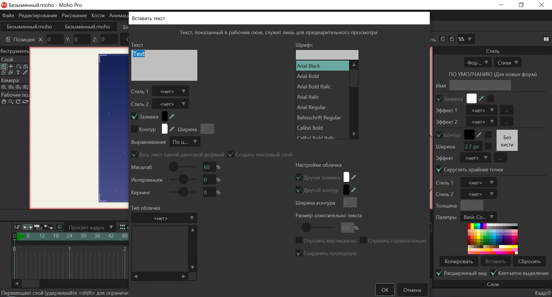
Task: Click the Масштаб slider handle
Action: point(173,167)
